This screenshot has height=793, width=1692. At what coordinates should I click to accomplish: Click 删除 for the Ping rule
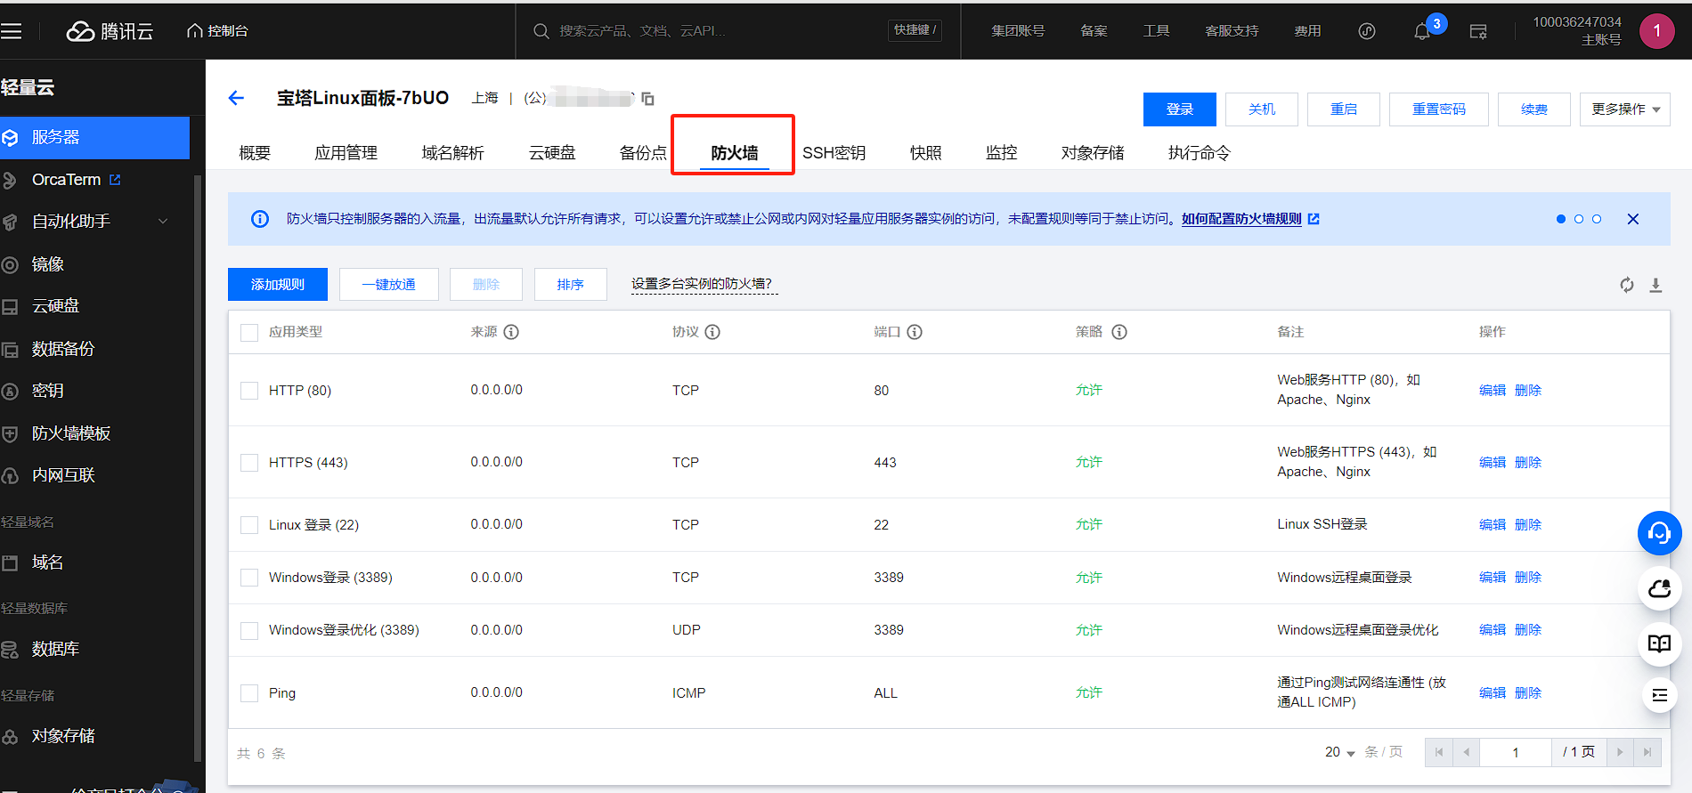tap(1528, 693)
